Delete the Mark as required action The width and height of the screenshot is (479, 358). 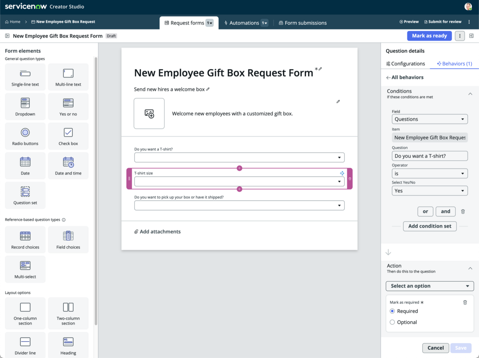click(465, 302)
